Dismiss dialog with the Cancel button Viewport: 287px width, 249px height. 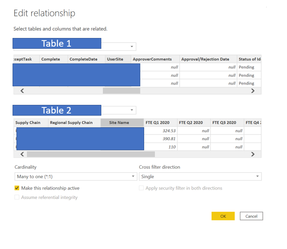252,216
